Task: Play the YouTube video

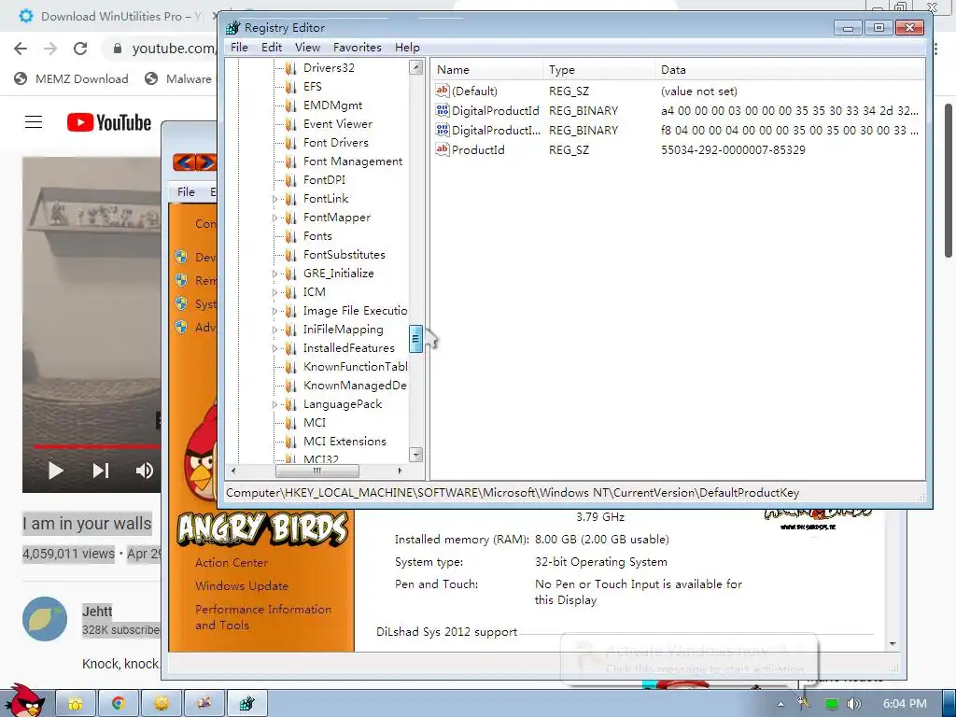Action: click(55, 471)
